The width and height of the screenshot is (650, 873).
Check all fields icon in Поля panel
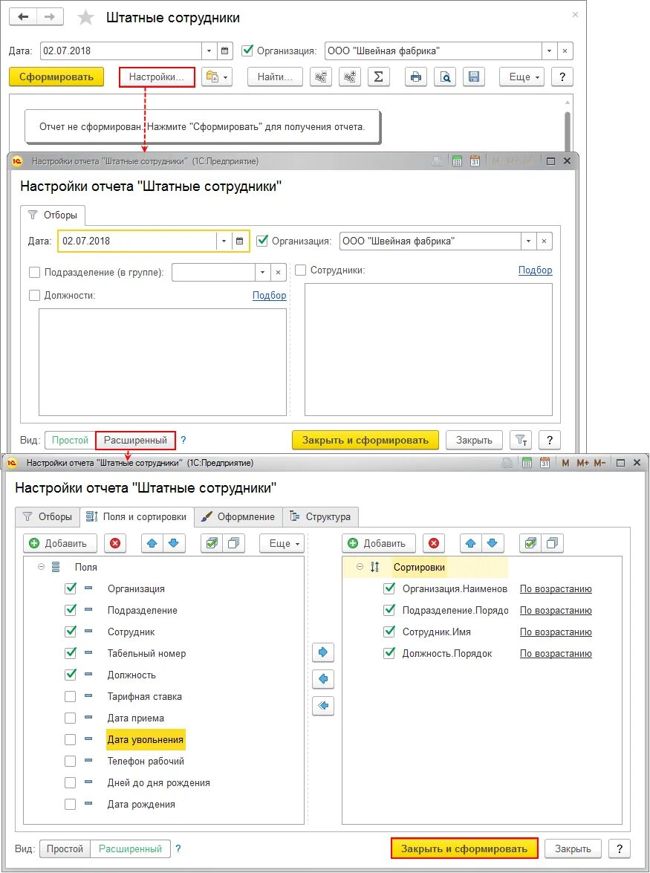tap(212, 543)
